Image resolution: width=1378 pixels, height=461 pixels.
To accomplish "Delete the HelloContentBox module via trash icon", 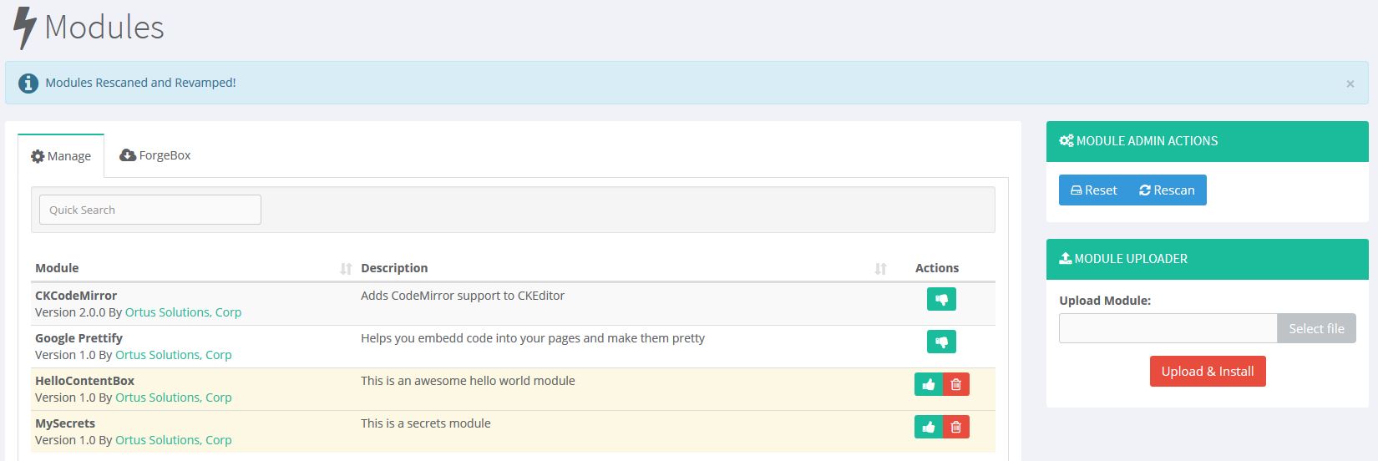I will 956,384.
